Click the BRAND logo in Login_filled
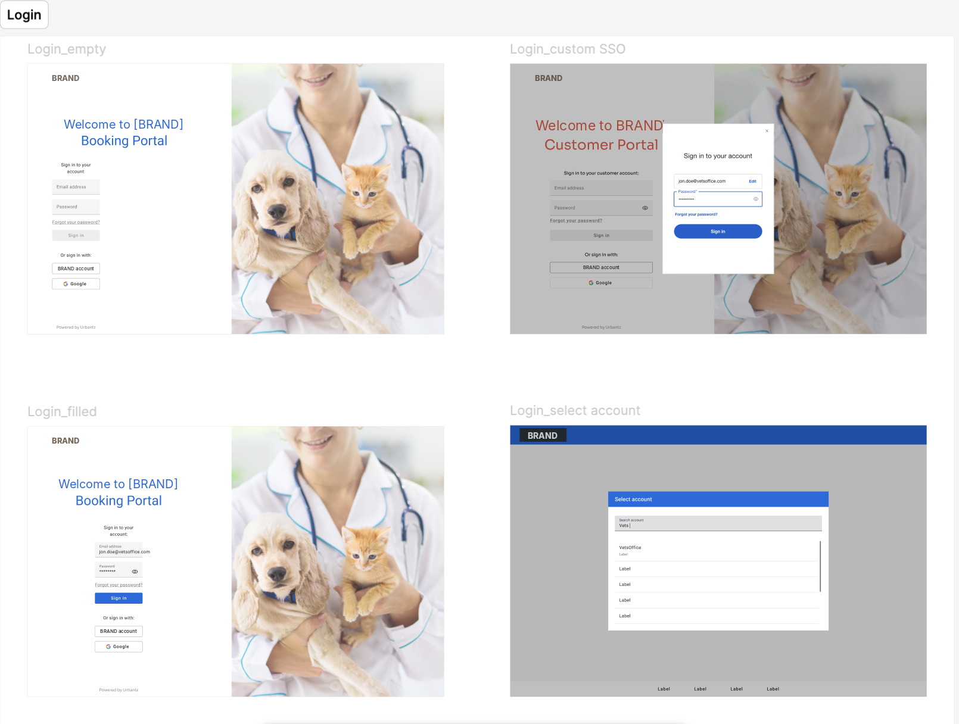The height and width of the screenshot is (724, 959). (66, 441)
